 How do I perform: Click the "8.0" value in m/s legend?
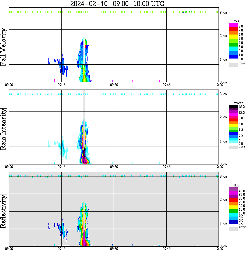pyautogui.click(x=241, y=26)
